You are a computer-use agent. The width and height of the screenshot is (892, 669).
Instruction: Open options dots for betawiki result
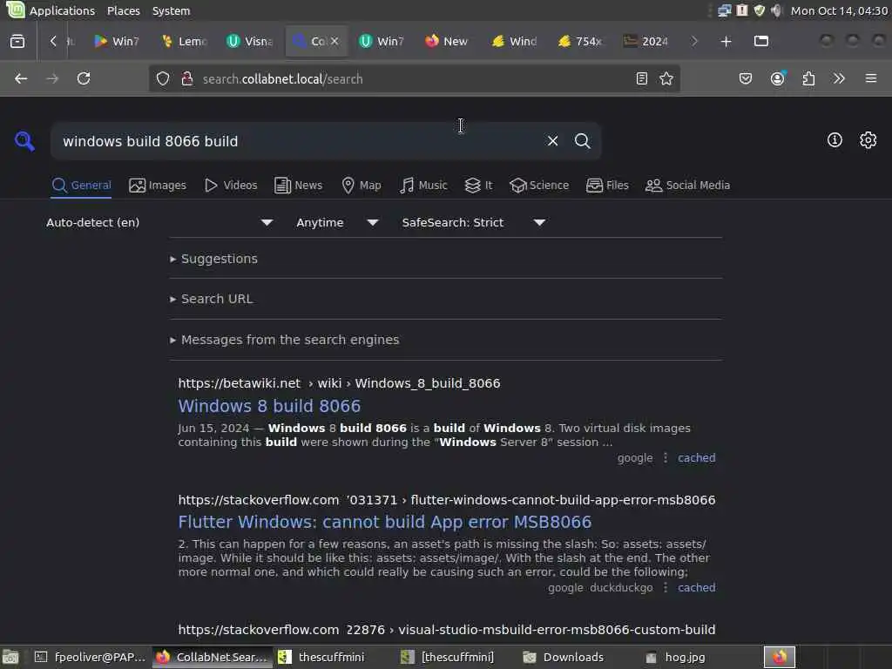(x=665, y=457)
